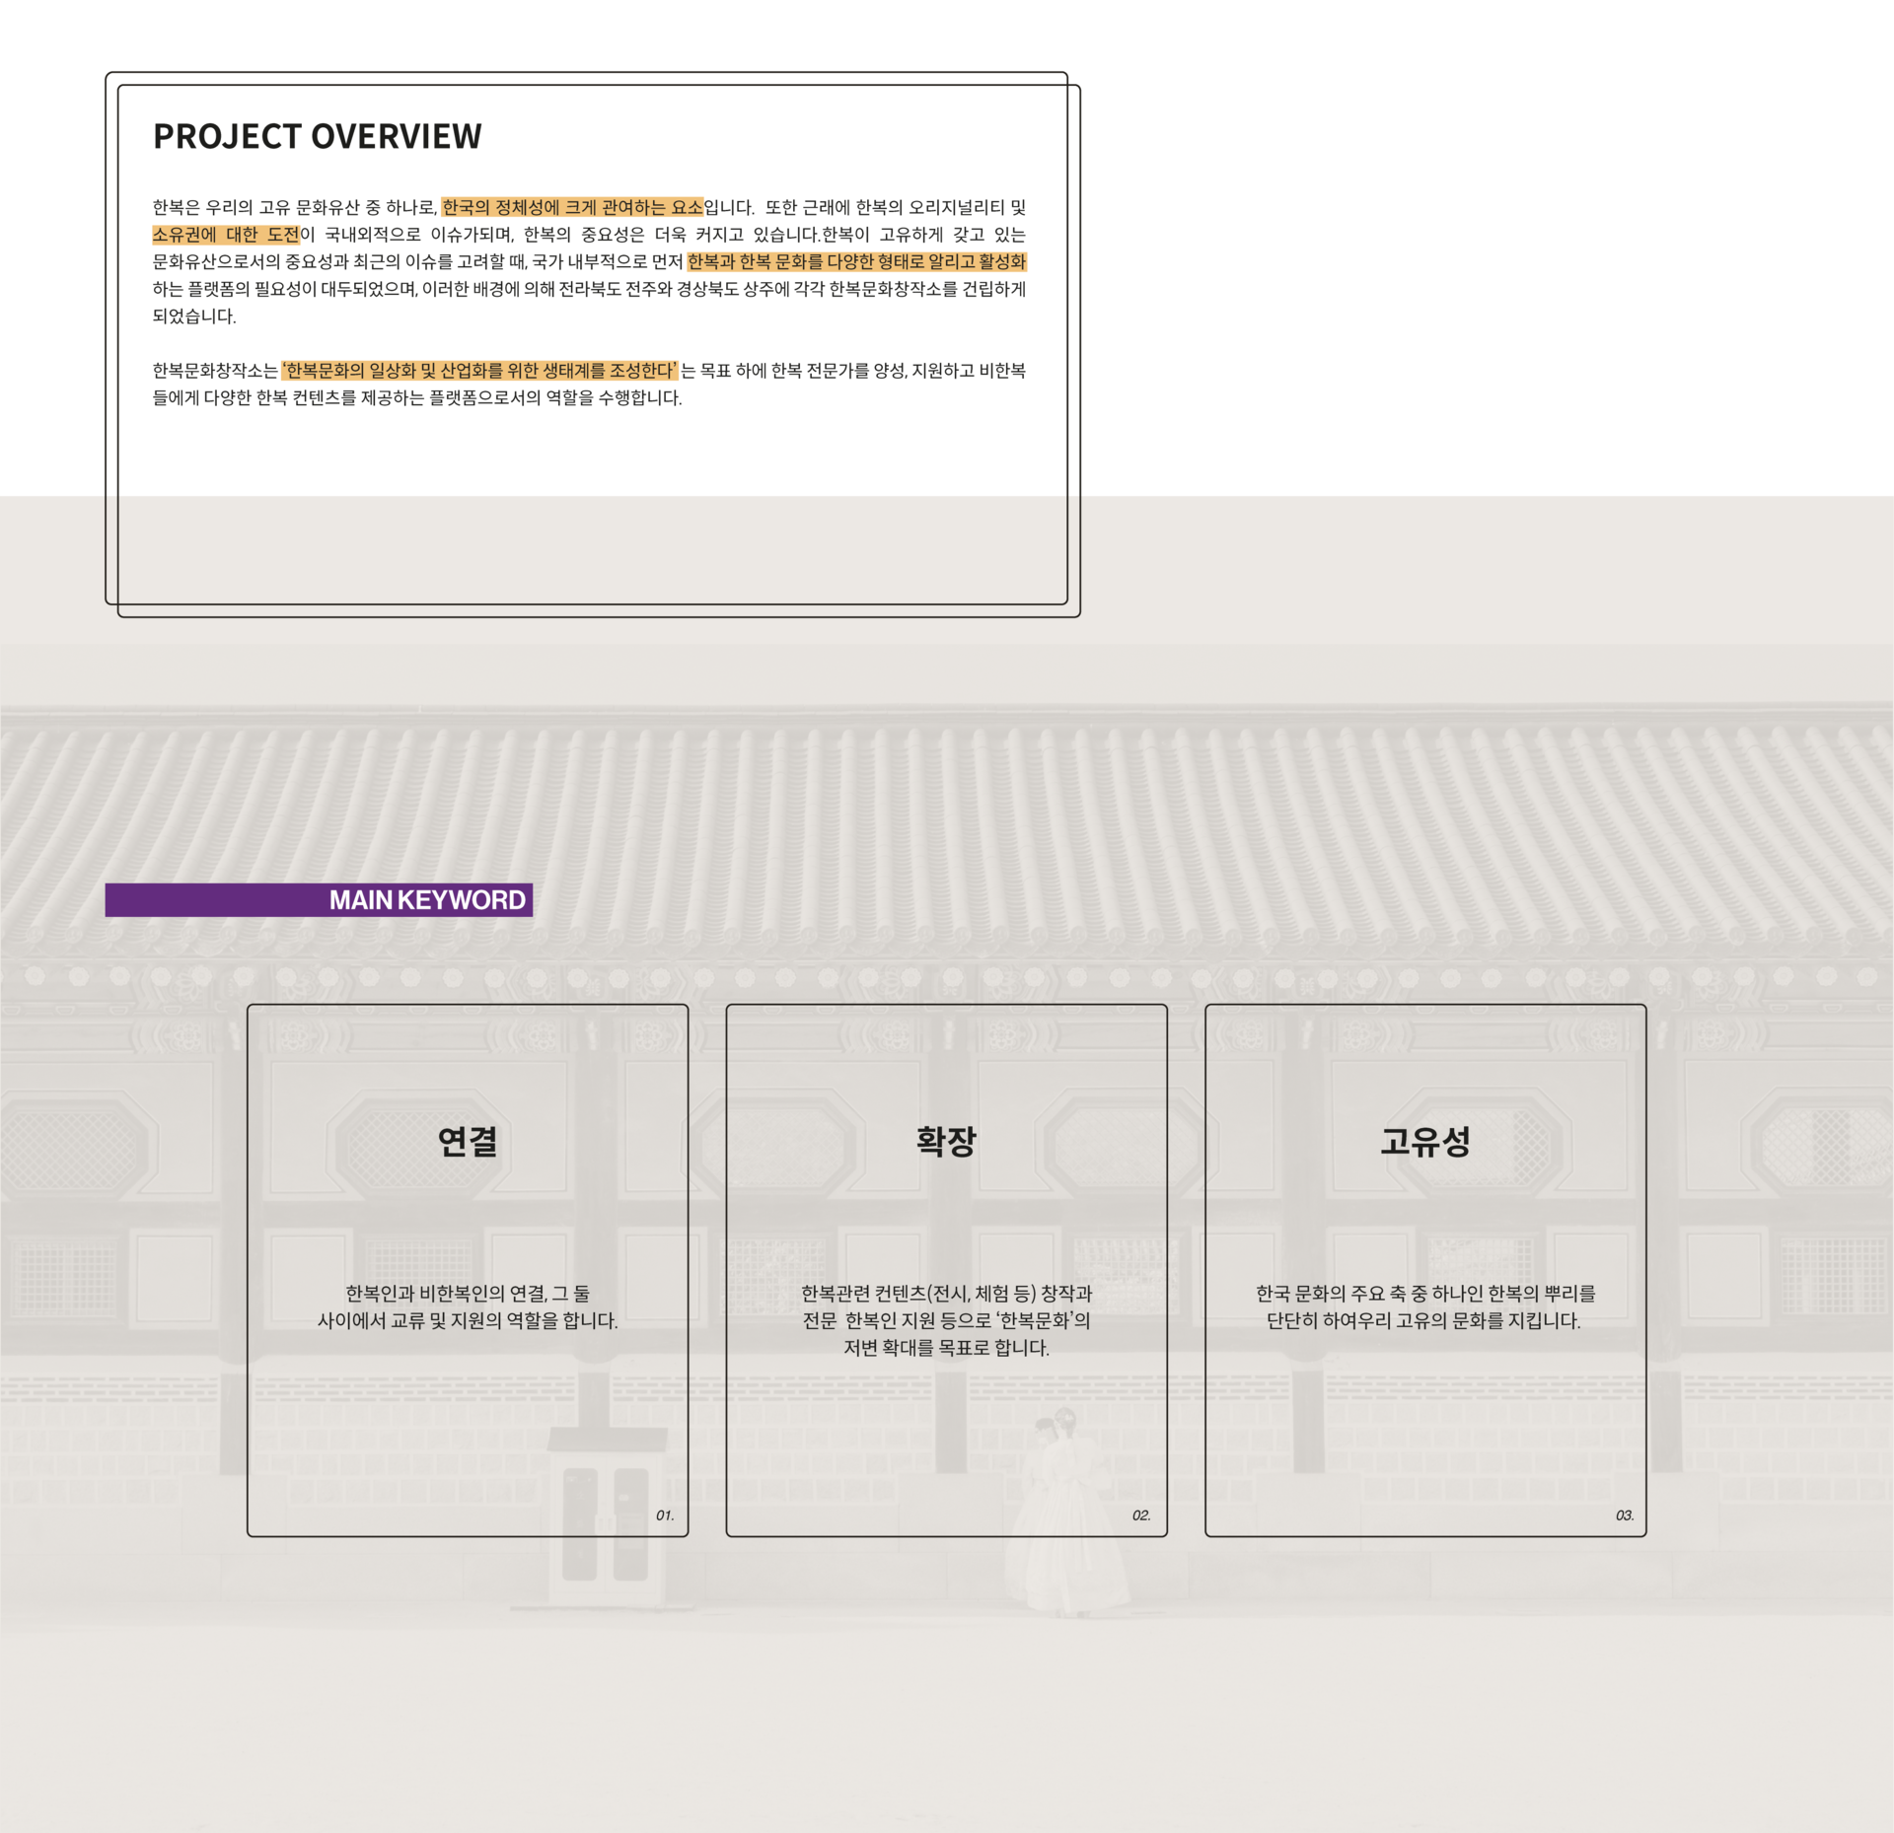Click the 연결 keyword title

467,1141
